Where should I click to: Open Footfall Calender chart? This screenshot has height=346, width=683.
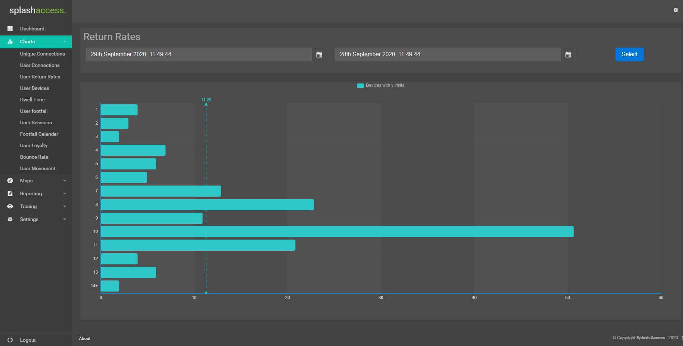pyautogui.click(x=39, y=134)
